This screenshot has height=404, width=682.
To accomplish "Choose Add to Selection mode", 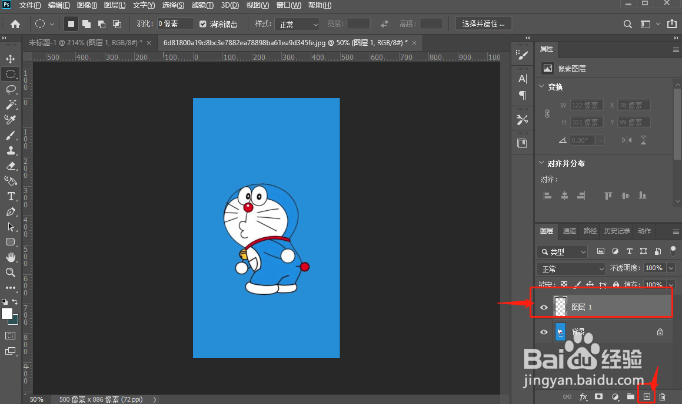I will [87, 24].
